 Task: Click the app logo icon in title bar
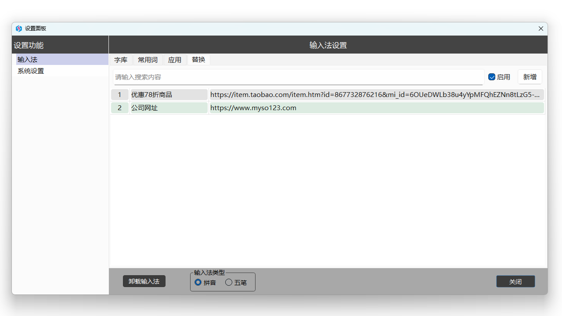tap(18, 29)
